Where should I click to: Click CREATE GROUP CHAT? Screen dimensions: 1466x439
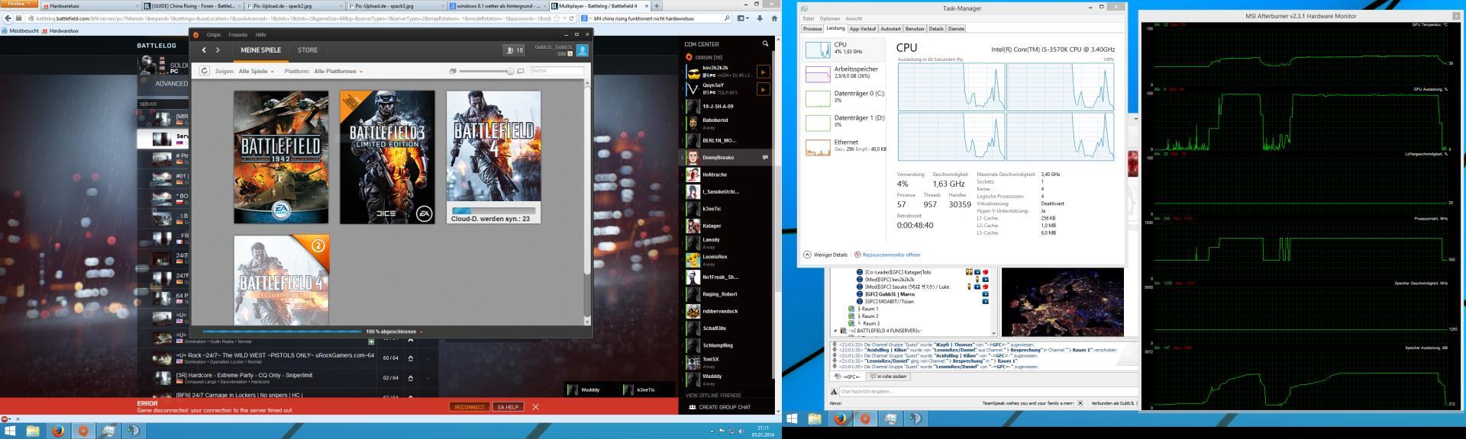(719, 408)
